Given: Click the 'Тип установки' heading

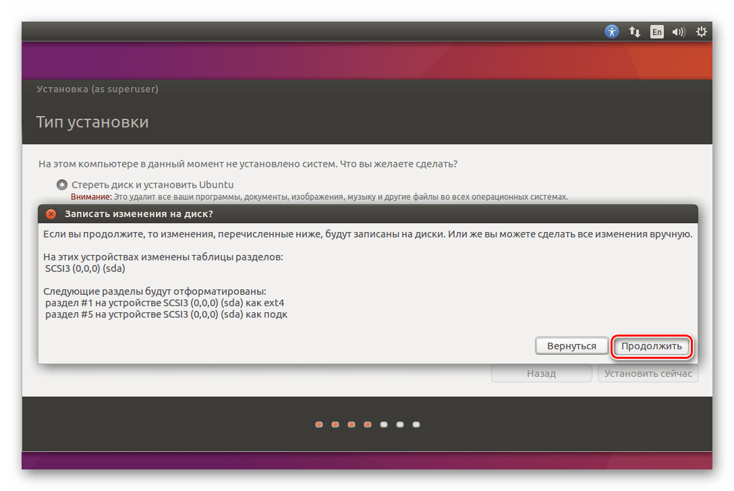Looking at the screenshot, I should (x=92, y=122).
